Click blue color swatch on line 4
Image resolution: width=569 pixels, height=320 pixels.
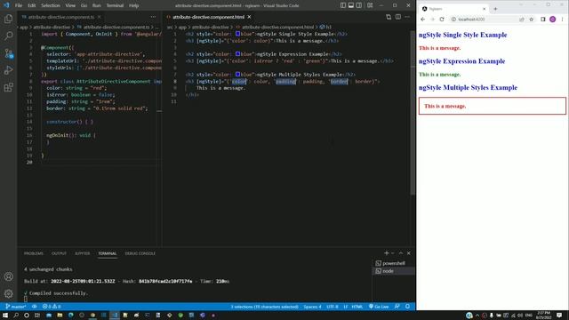tap(237, 54)
